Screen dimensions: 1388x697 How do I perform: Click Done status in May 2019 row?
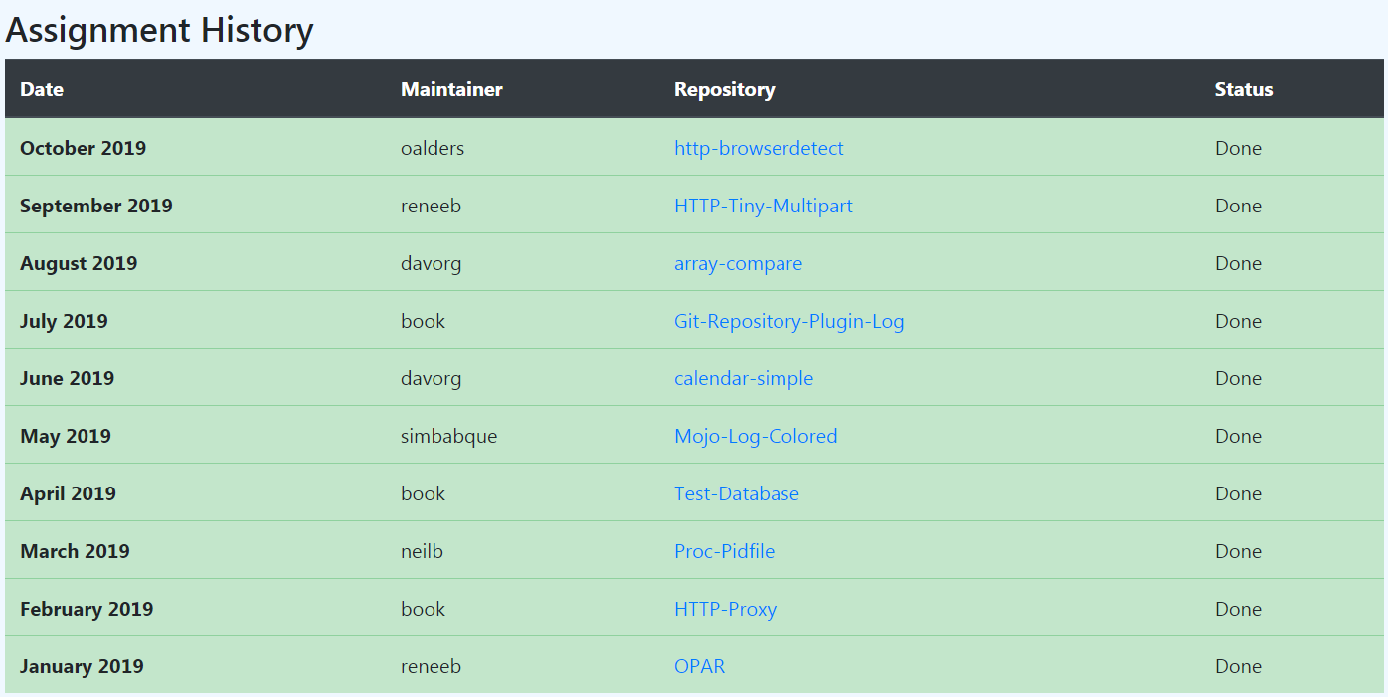[x=1238, y=436]
